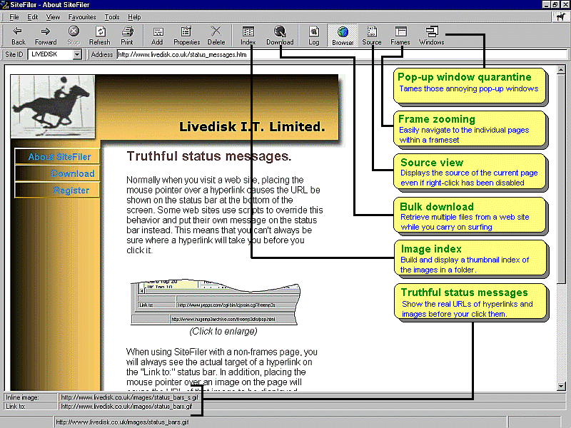Screen dimensions: 571x428
Task: Click the Image index callout box
Action: tap(470, 259)
